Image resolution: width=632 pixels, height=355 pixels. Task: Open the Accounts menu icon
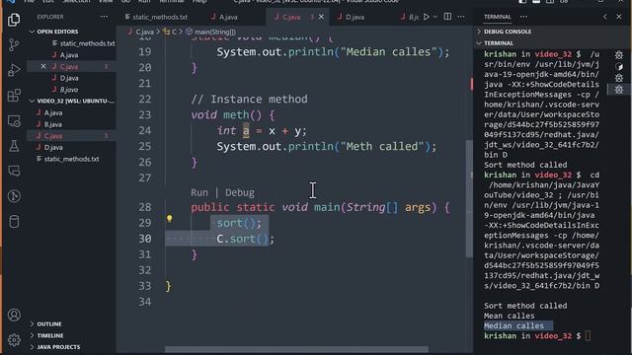pyautogui.click(x=14, y=315)
